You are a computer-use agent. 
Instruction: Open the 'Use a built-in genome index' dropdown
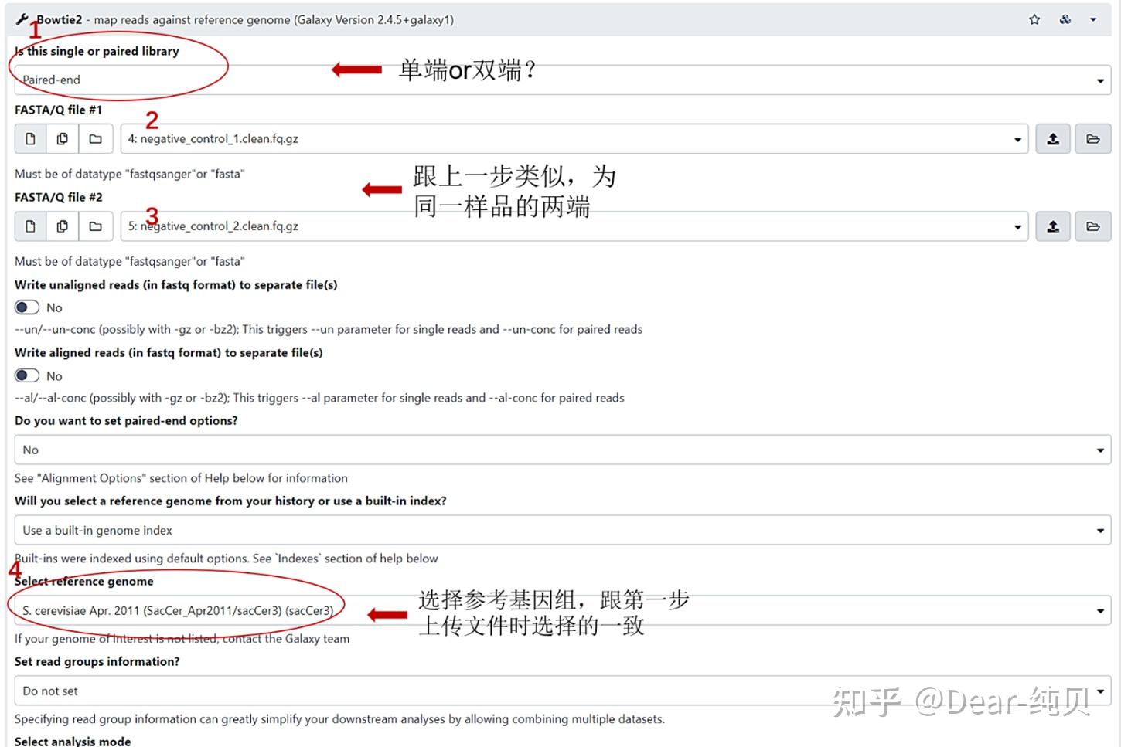tap(563, 530)
